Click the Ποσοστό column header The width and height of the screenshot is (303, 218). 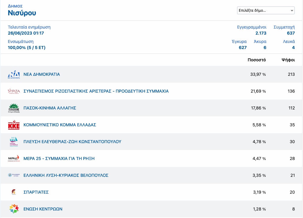(257, 60)
